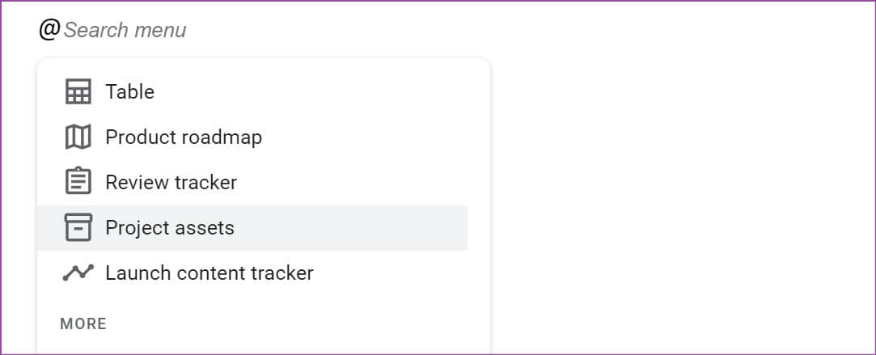Click empty gray area of Project assets row

(x=352, y=228)
